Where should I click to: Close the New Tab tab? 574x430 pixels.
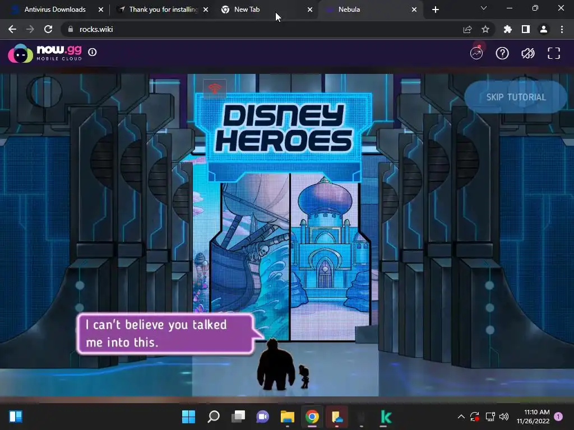pyautogui.click(x=310, y=10)
